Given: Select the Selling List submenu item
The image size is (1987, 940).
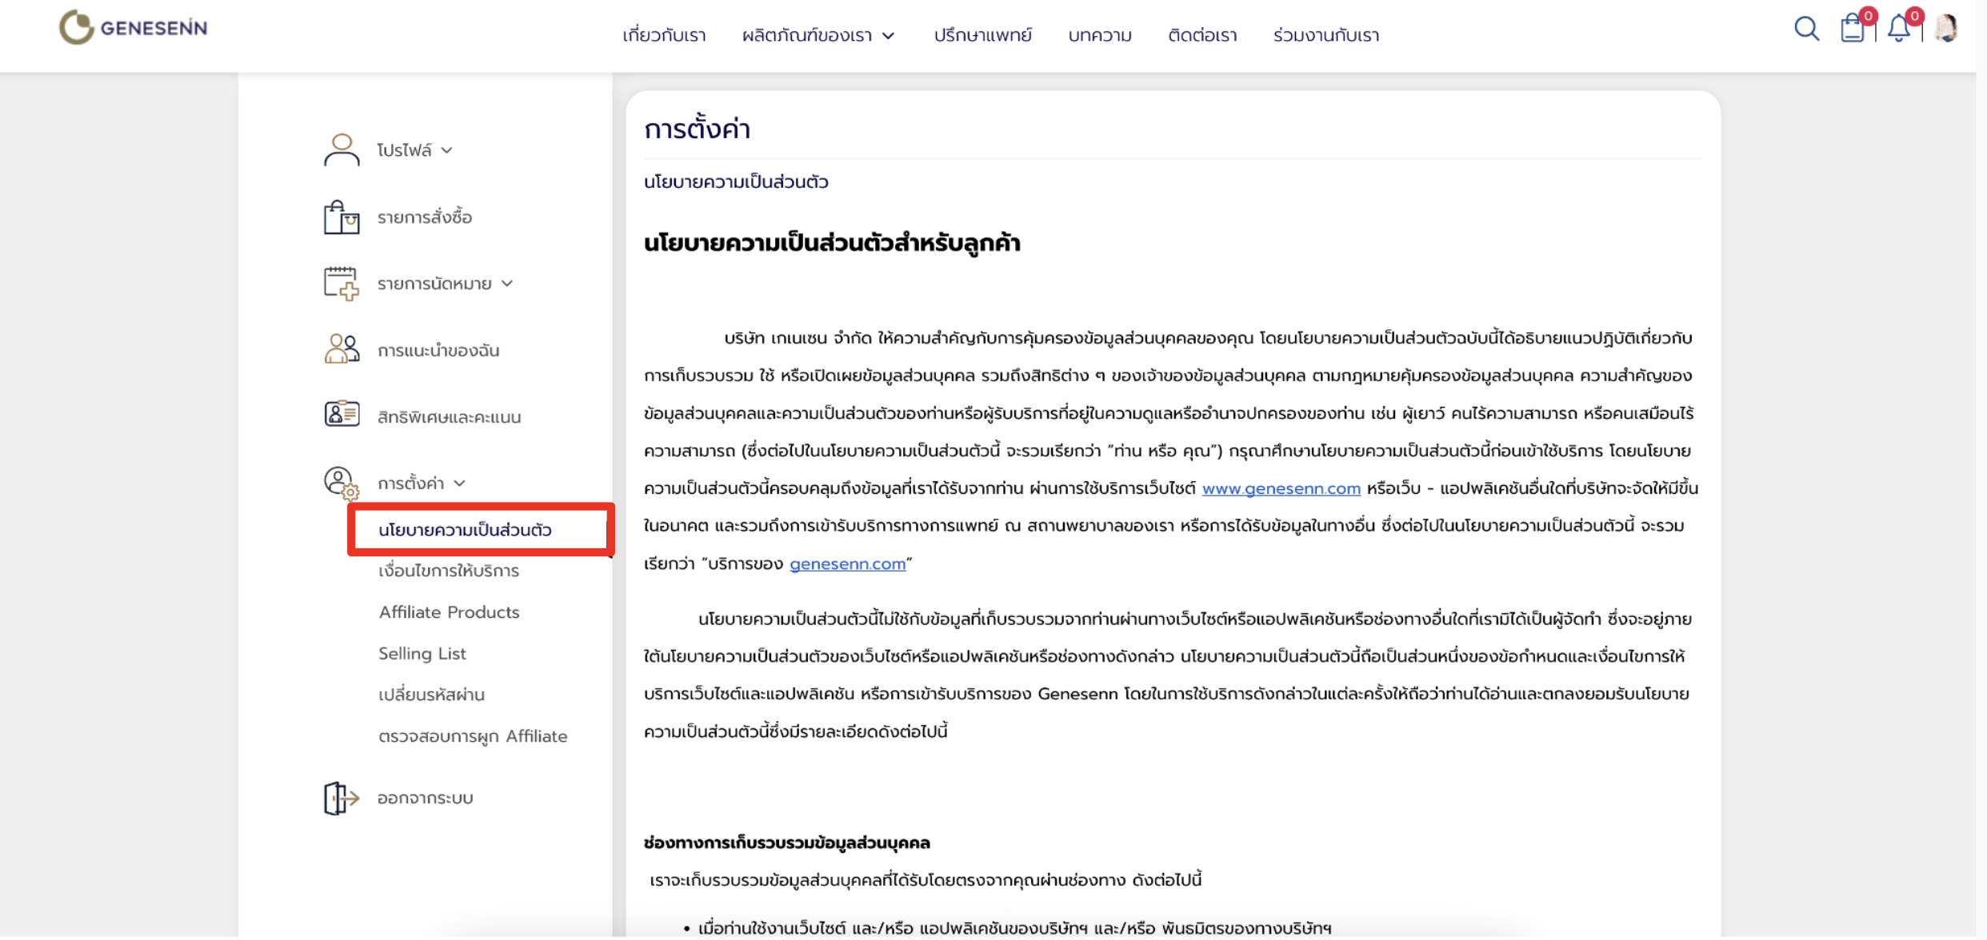Looking at the screenshot, I should [422, 654].
